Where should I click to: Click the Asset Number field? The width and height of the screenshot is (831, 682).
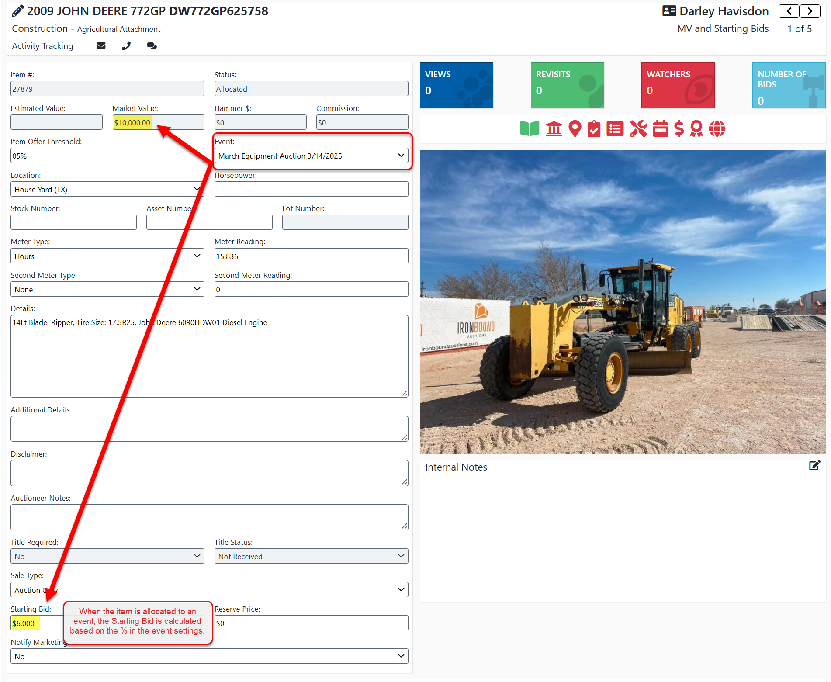[209, 222]
